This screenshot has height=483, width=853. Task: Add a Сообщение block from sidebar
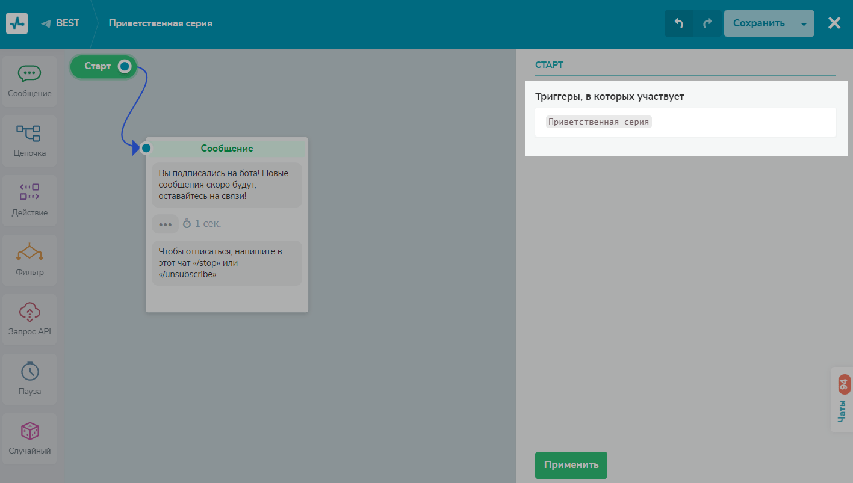pyautogui.click(x=29, y=82)
